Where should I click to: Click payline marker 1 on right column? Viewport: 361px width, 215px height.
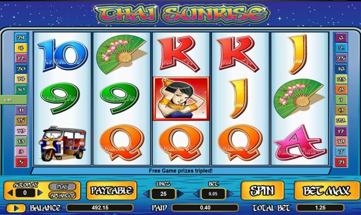[341, 100]
